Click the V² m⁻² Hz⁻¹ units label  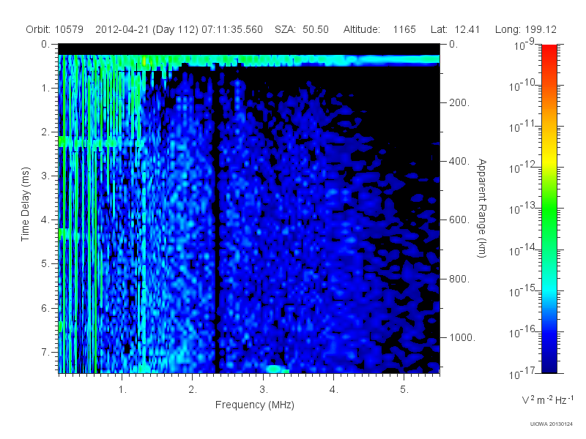547,399
